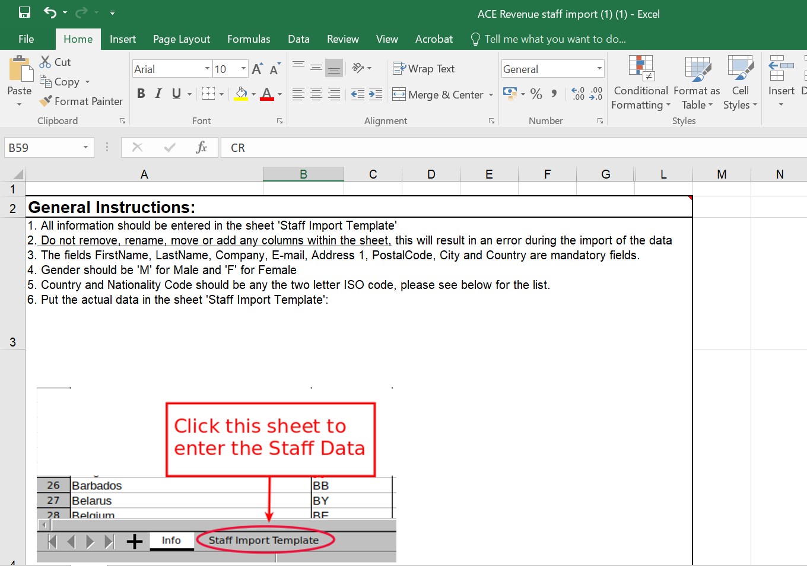The image size is (807, 566).
Task: Click the Save icon in the title bar
Action: point(24,12)
